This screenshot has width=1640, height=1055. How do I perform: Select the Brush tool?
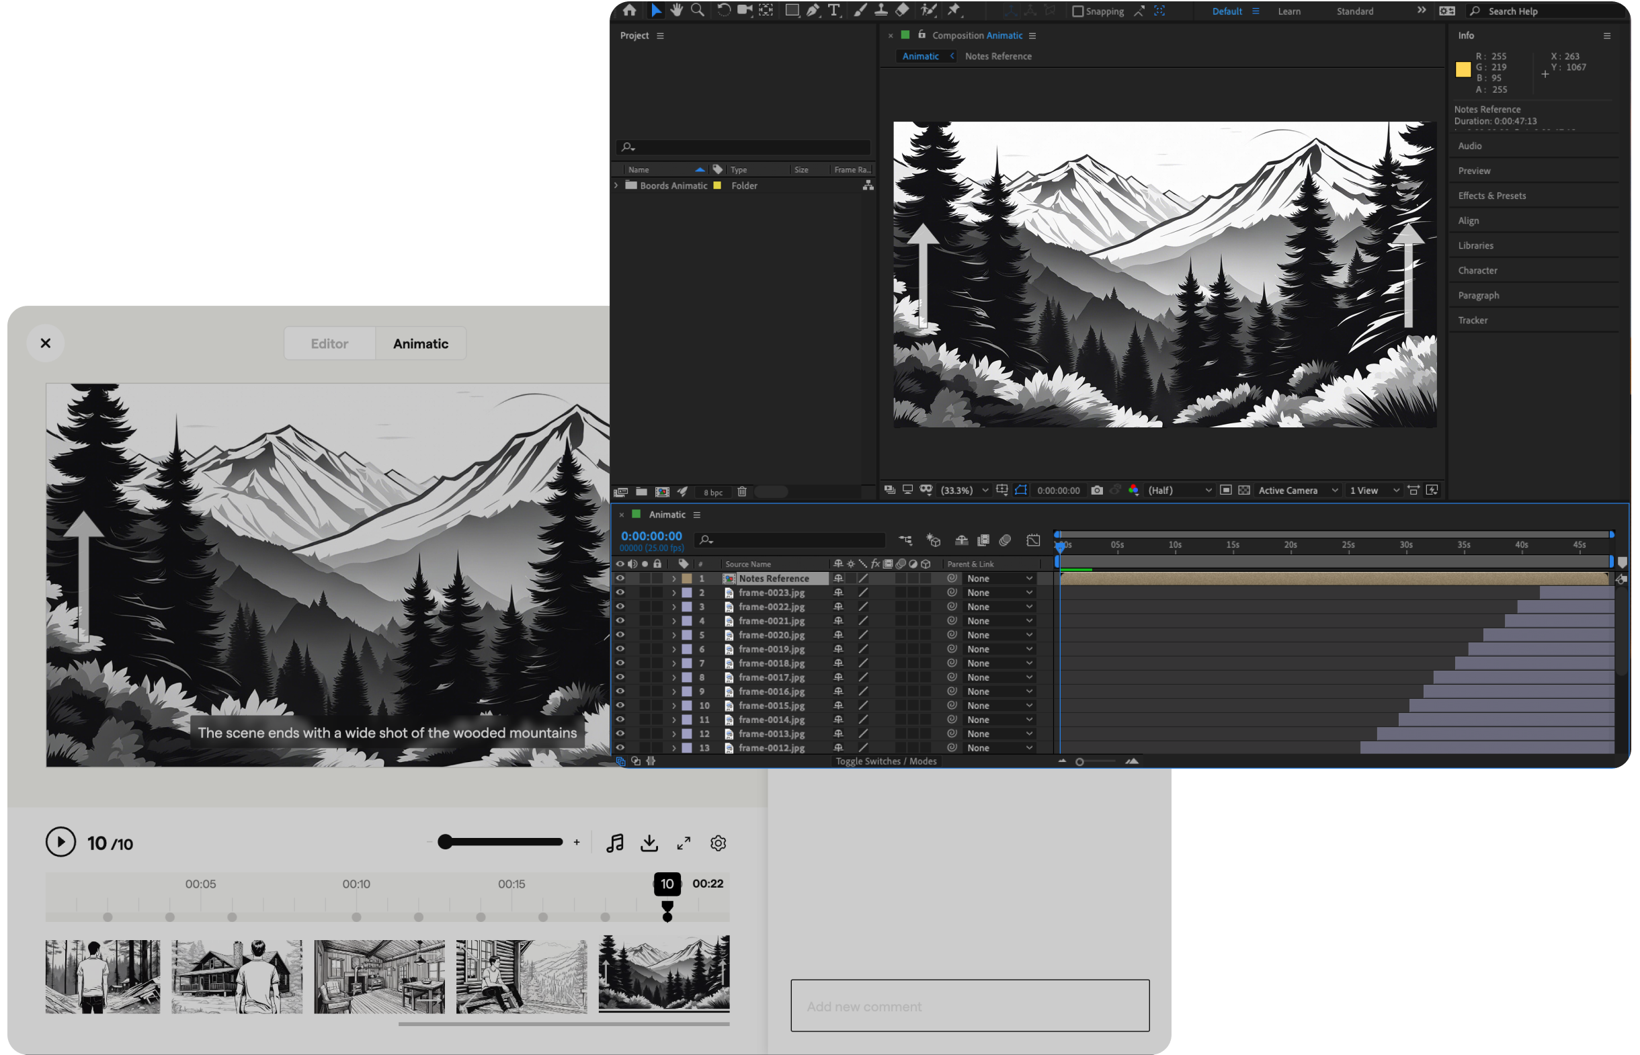tap(861, 10)
